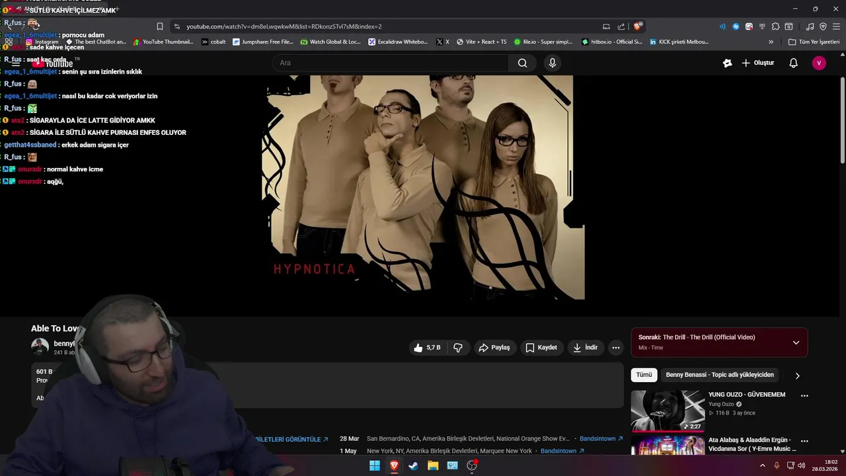
Task: Open options for Ata Alabaş video
Action: pyautogui.click(x=804, y=441)
